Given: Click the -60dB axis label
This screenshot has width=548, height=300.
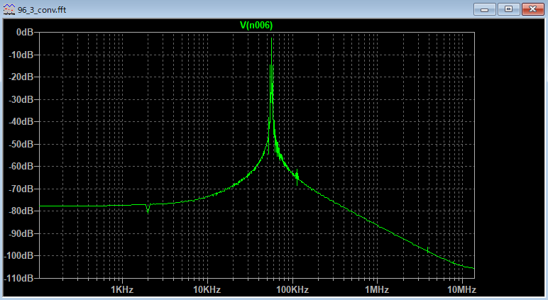Looking at the screenshot, I should [x=21, y=166].
